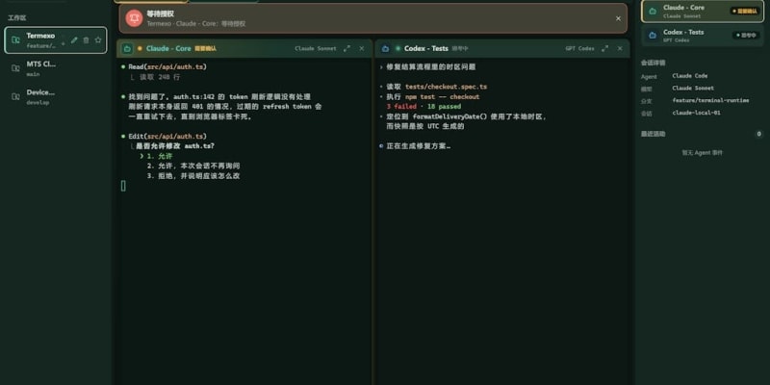Click the 是否允许修改 auth.ts? prompt
Screen dimensions: 770x385
[175, 146]
